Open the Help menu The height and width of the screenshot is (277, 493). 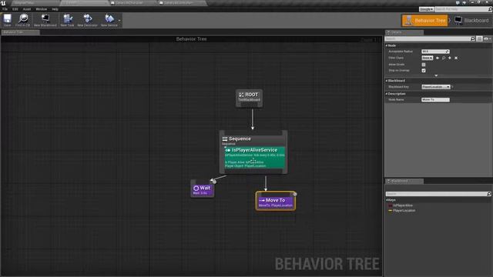click(55, 9)
